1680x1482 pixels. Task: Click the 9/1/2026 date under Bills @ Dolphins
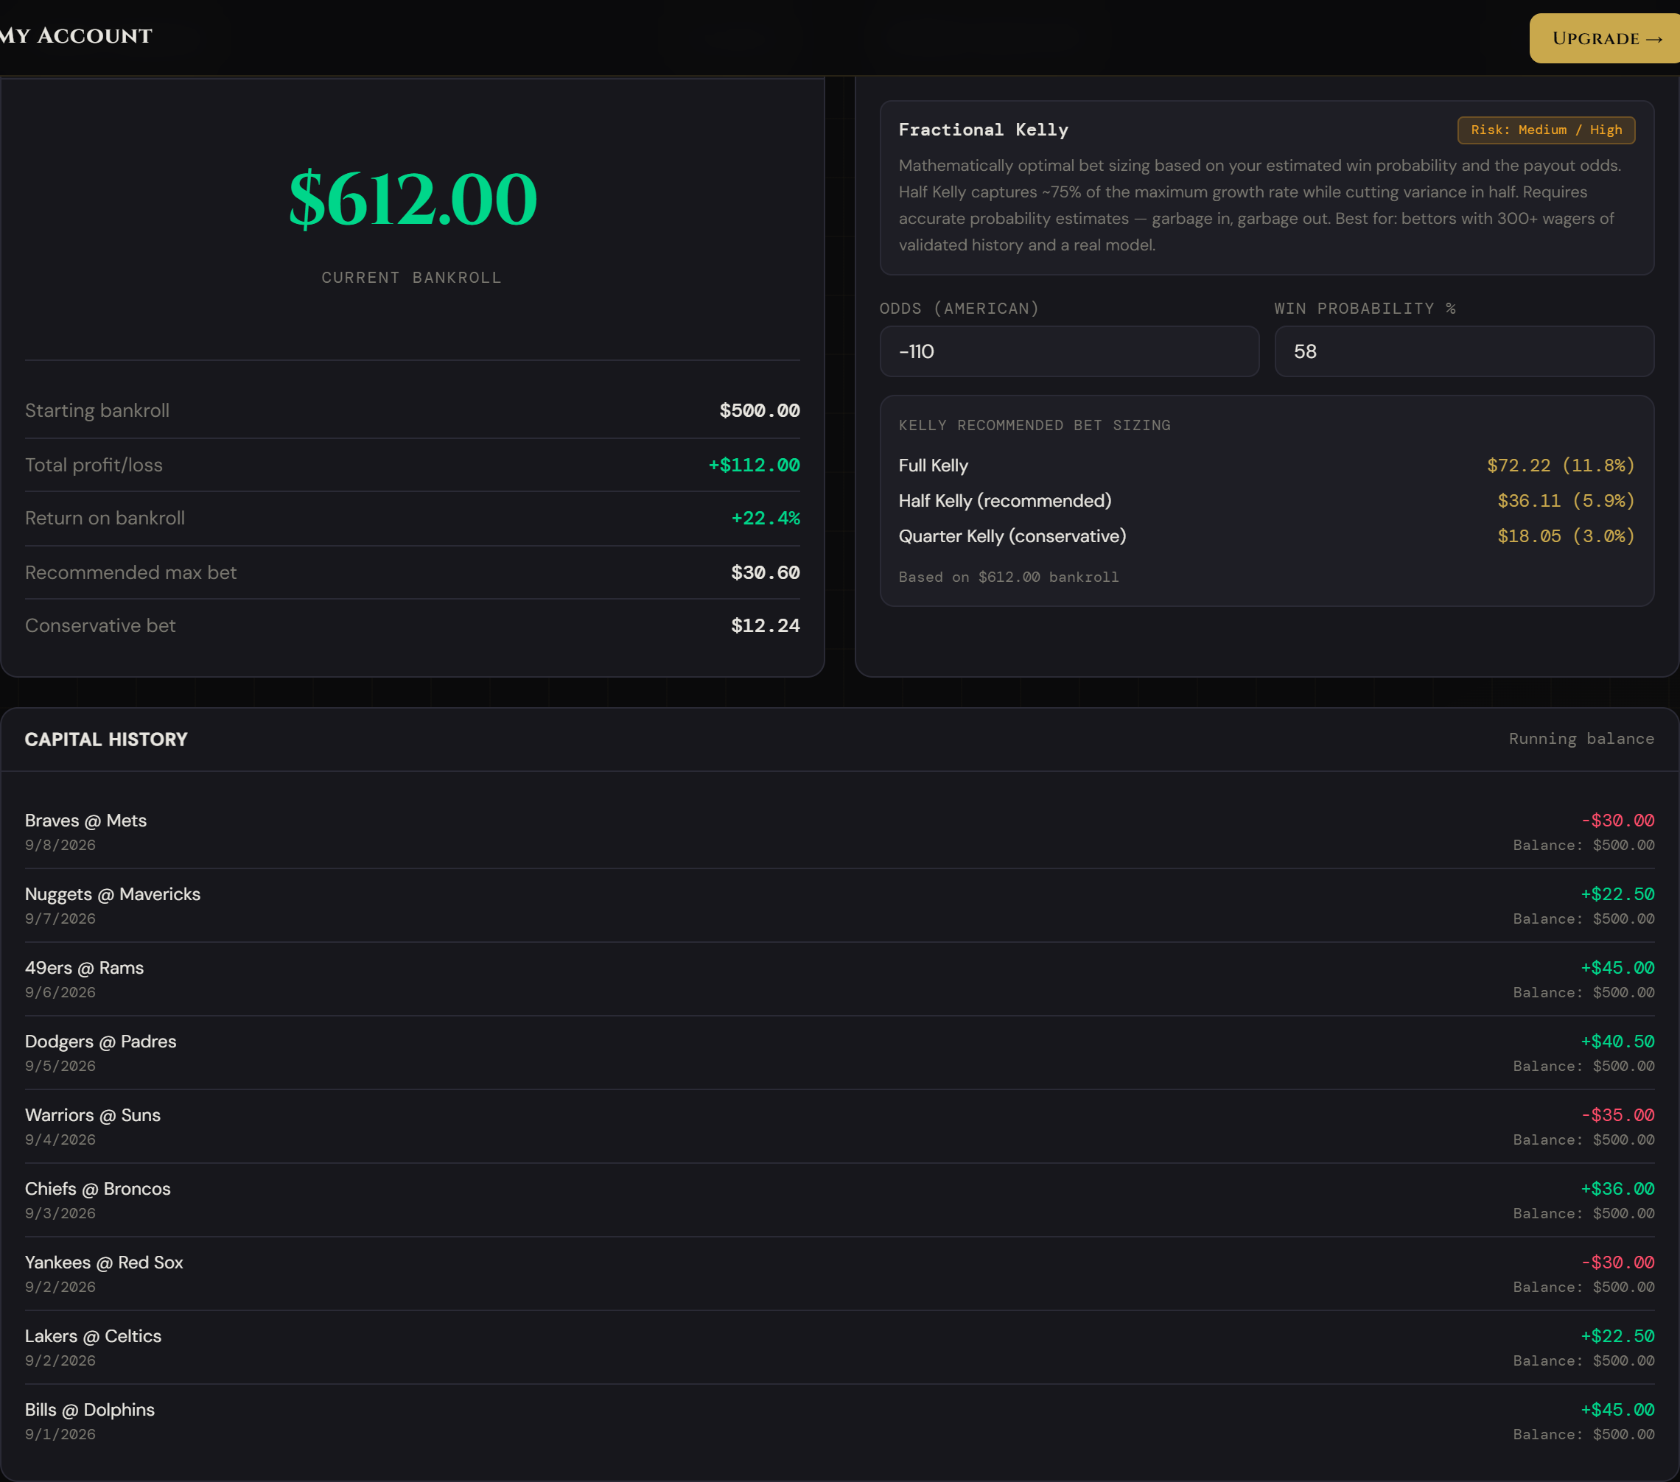coord(60,1434)
